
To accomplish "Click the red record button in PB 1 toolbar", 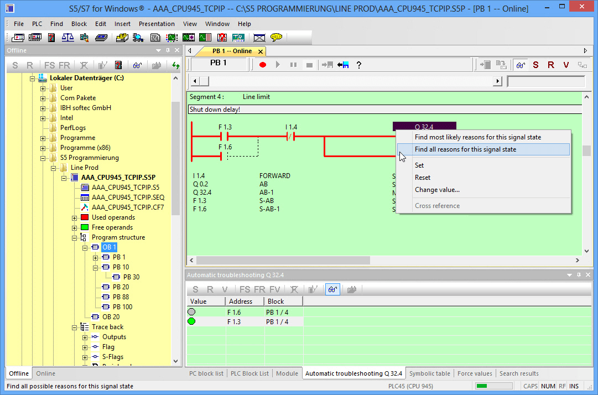I will coord(262,65).
